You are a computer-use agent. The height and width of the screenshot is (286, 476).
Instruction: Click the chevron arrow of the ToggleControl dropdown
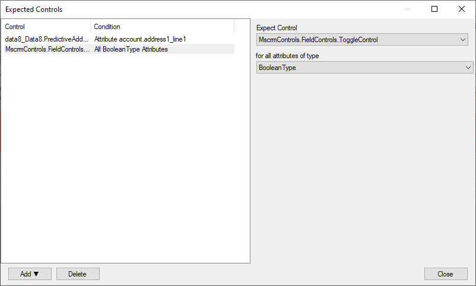463,40
